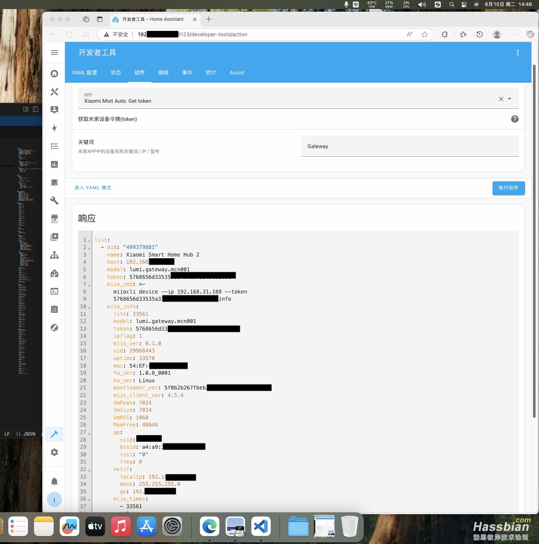Open the Terminal sidebar icon
The height and width of the screenshot is (544, 539).
pyautogui.click(x=54, y=291)
